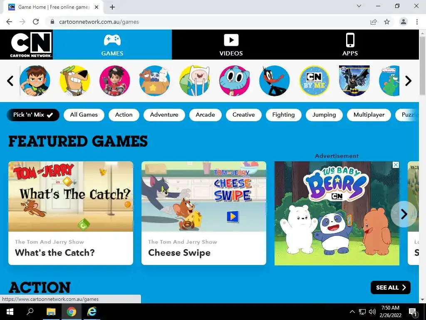Click the address bar URL
Image resolution: width=426 pixels, height=320 pixels.
click(x=99, y=22)
